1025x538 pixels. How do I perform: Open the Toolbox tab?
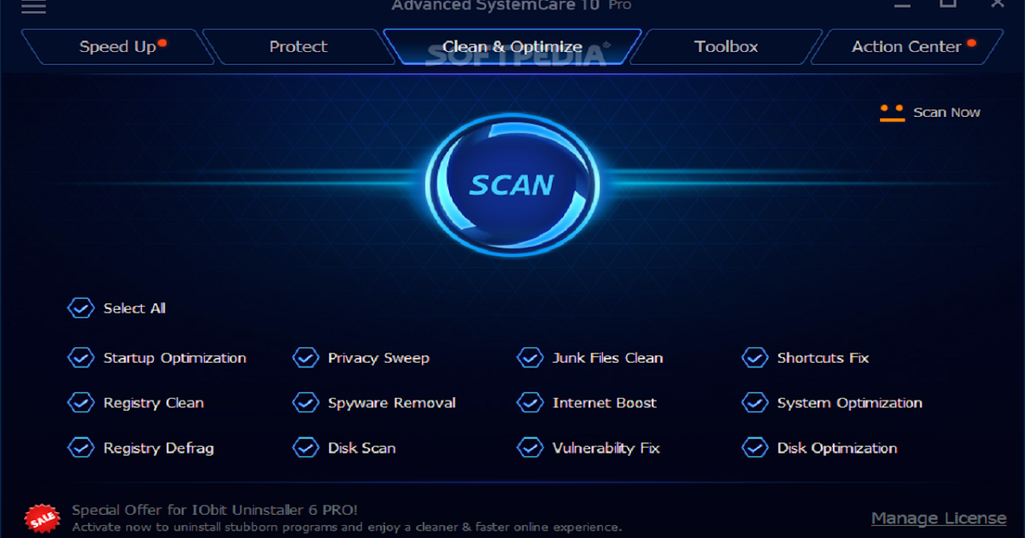click(x=726, y=47)
